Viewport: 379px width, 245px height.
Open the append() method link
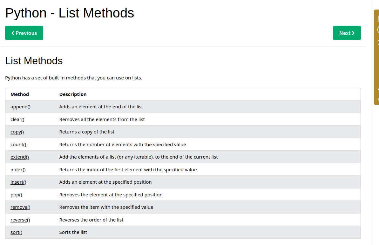(20, 107)
